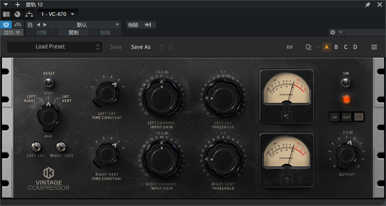Click the redo arrow icon
The width and height of the screenshot is (386, 206).
(x=171, y=47)
